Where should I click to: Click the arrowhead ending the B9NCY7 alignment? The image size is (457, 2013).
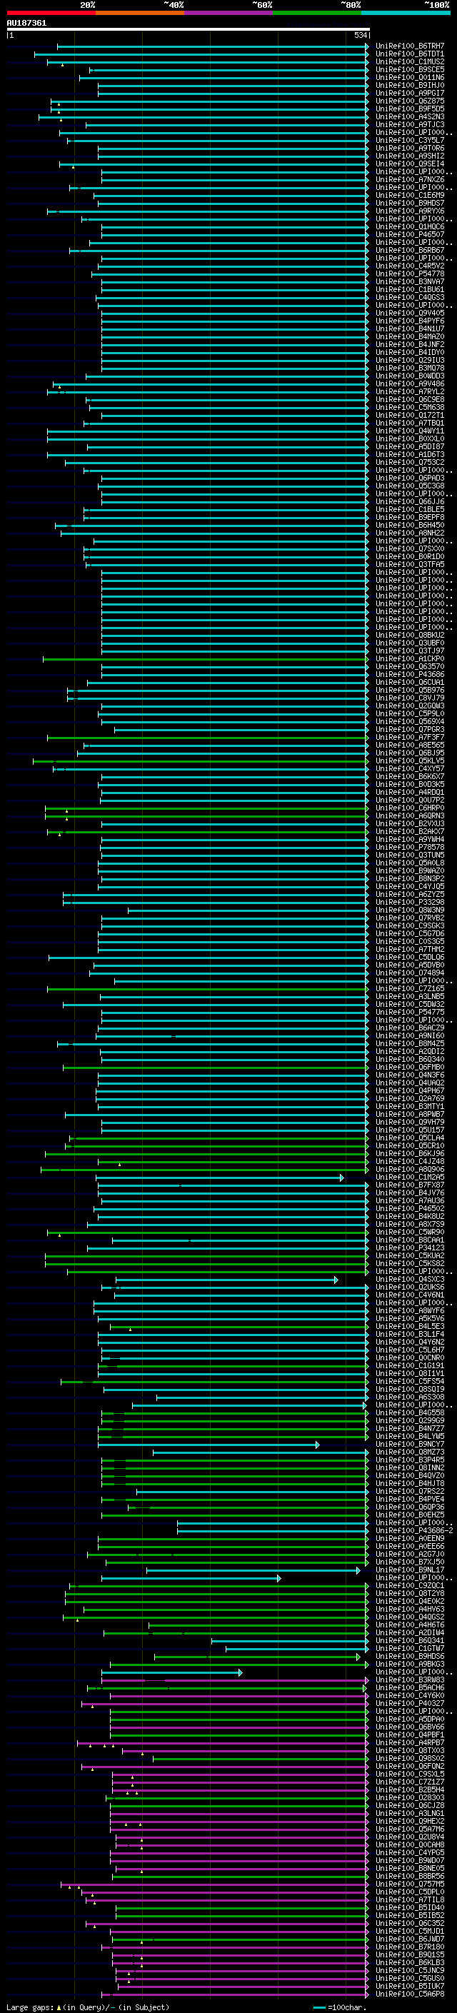point(317,1444)
